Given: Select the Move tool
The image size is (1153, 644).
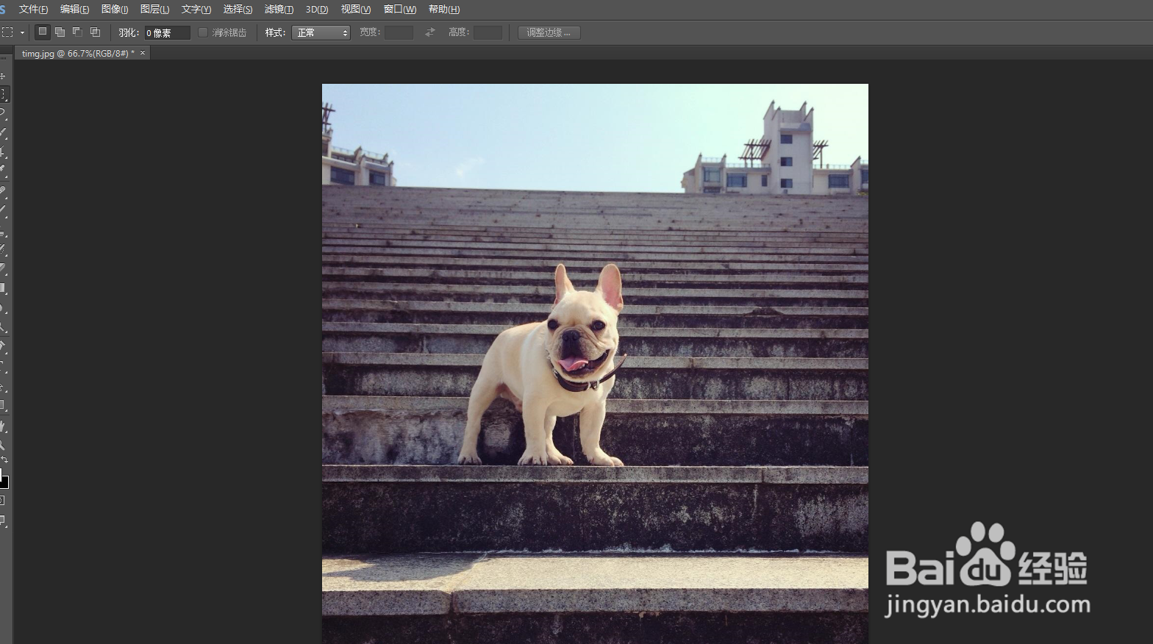Looking at the screenshot, I should (x=3, y=76).
